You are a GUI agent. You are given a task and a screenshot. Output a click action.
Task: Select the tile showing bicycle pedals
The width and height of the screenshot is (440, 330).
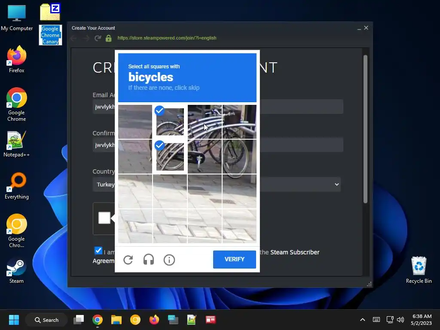tap(205, 156)
